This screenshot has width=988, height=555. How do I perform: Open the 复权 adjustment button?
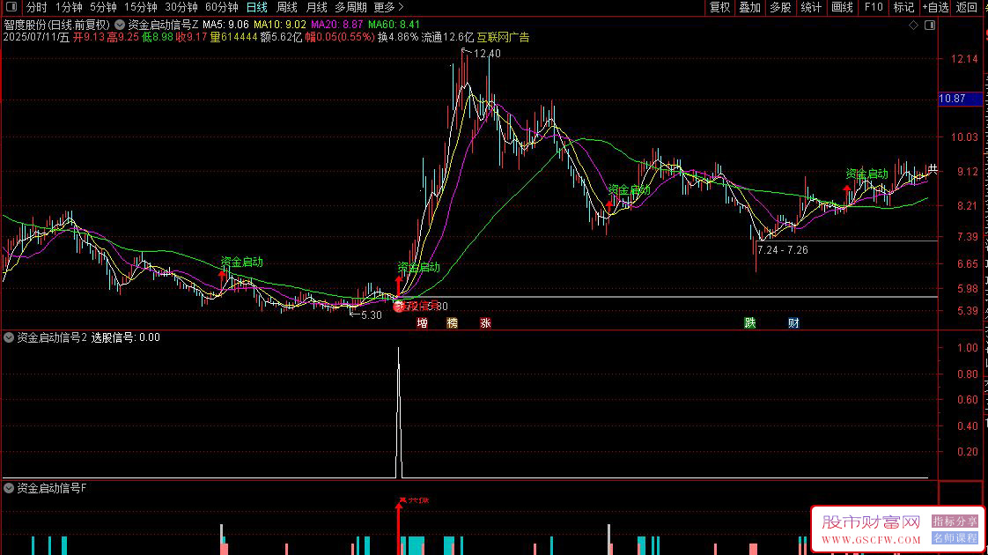(x=719, y=8)
